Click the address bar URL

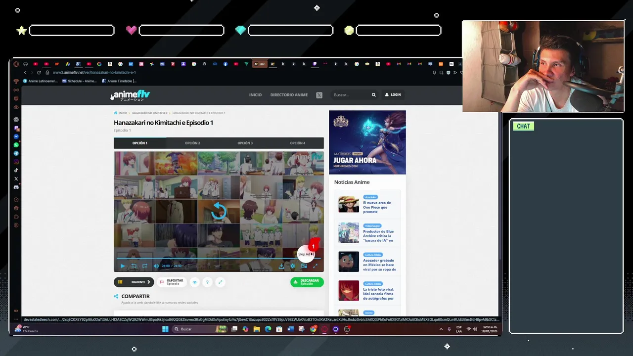[94, 73]
